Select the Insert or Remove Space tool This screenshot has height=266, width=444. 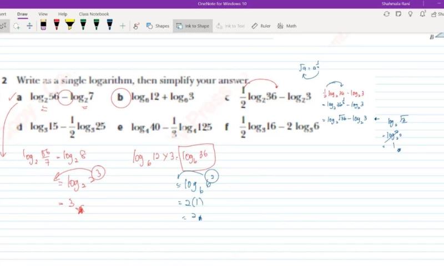click(29, 26)
